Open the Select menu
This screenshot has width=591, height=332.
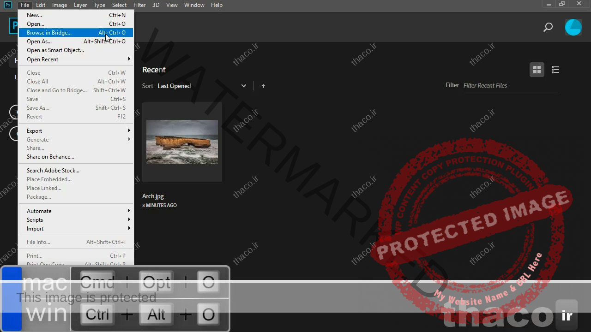click(119, 5)
